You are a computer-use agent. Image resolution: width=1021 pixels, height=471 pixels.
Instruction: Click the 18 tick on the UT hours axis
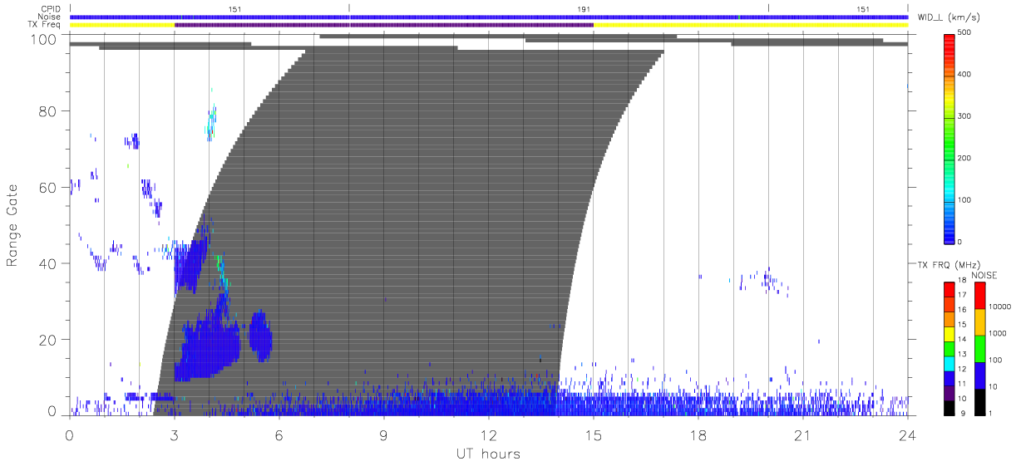tap(698, 434)
